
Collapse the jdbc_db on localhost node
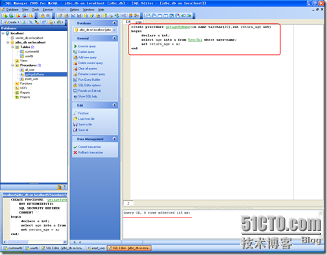pyautogui.click(x=8, y=43)
